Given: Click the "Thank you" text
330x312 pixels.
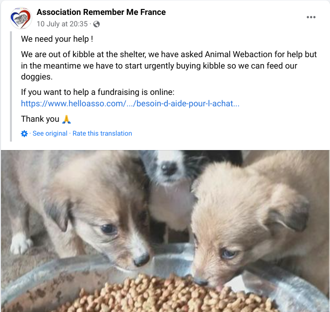Looking at the screenshot, I should (x=40, y=119).
